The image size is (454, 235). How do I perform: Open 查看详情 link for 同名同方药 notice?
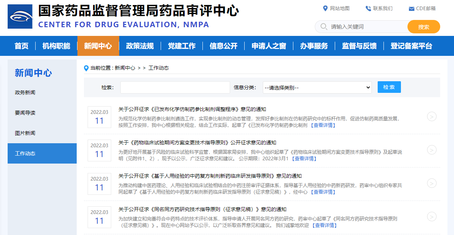click(x=325, y=225)
